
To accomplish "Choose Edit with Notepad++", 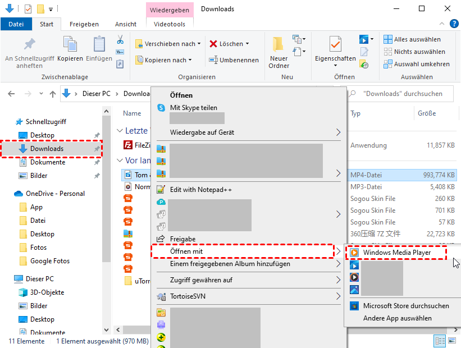I will tap(249, 190).
